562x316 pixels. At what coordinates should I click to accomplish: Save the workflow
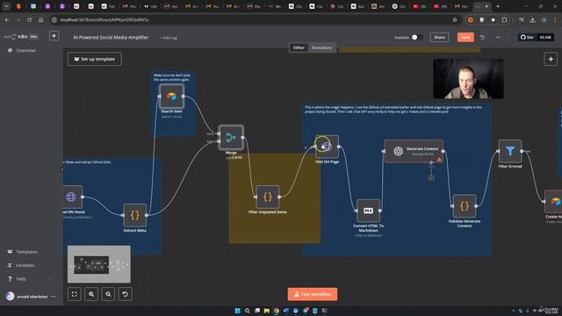(465, 37)
